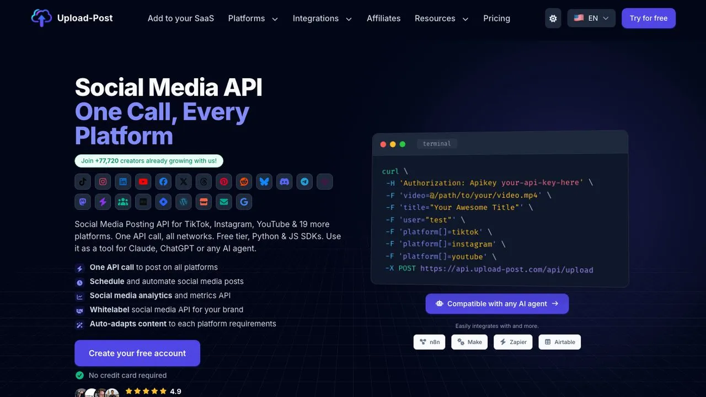Select the Pinterest platform icon

point(224,181)
